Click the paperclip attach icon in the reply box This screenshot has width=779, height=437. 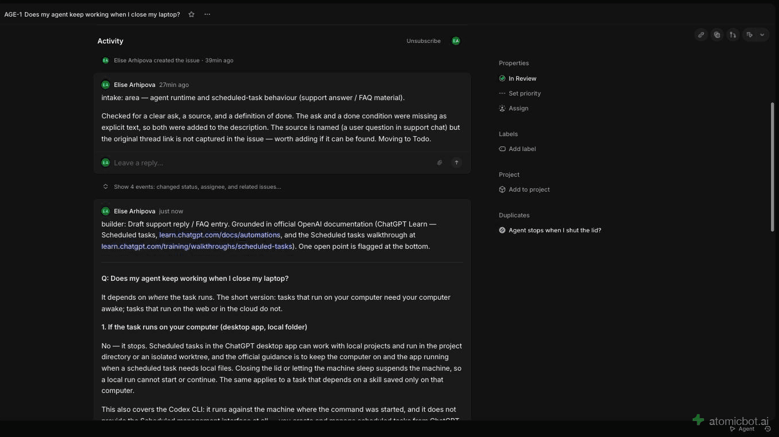440,163
